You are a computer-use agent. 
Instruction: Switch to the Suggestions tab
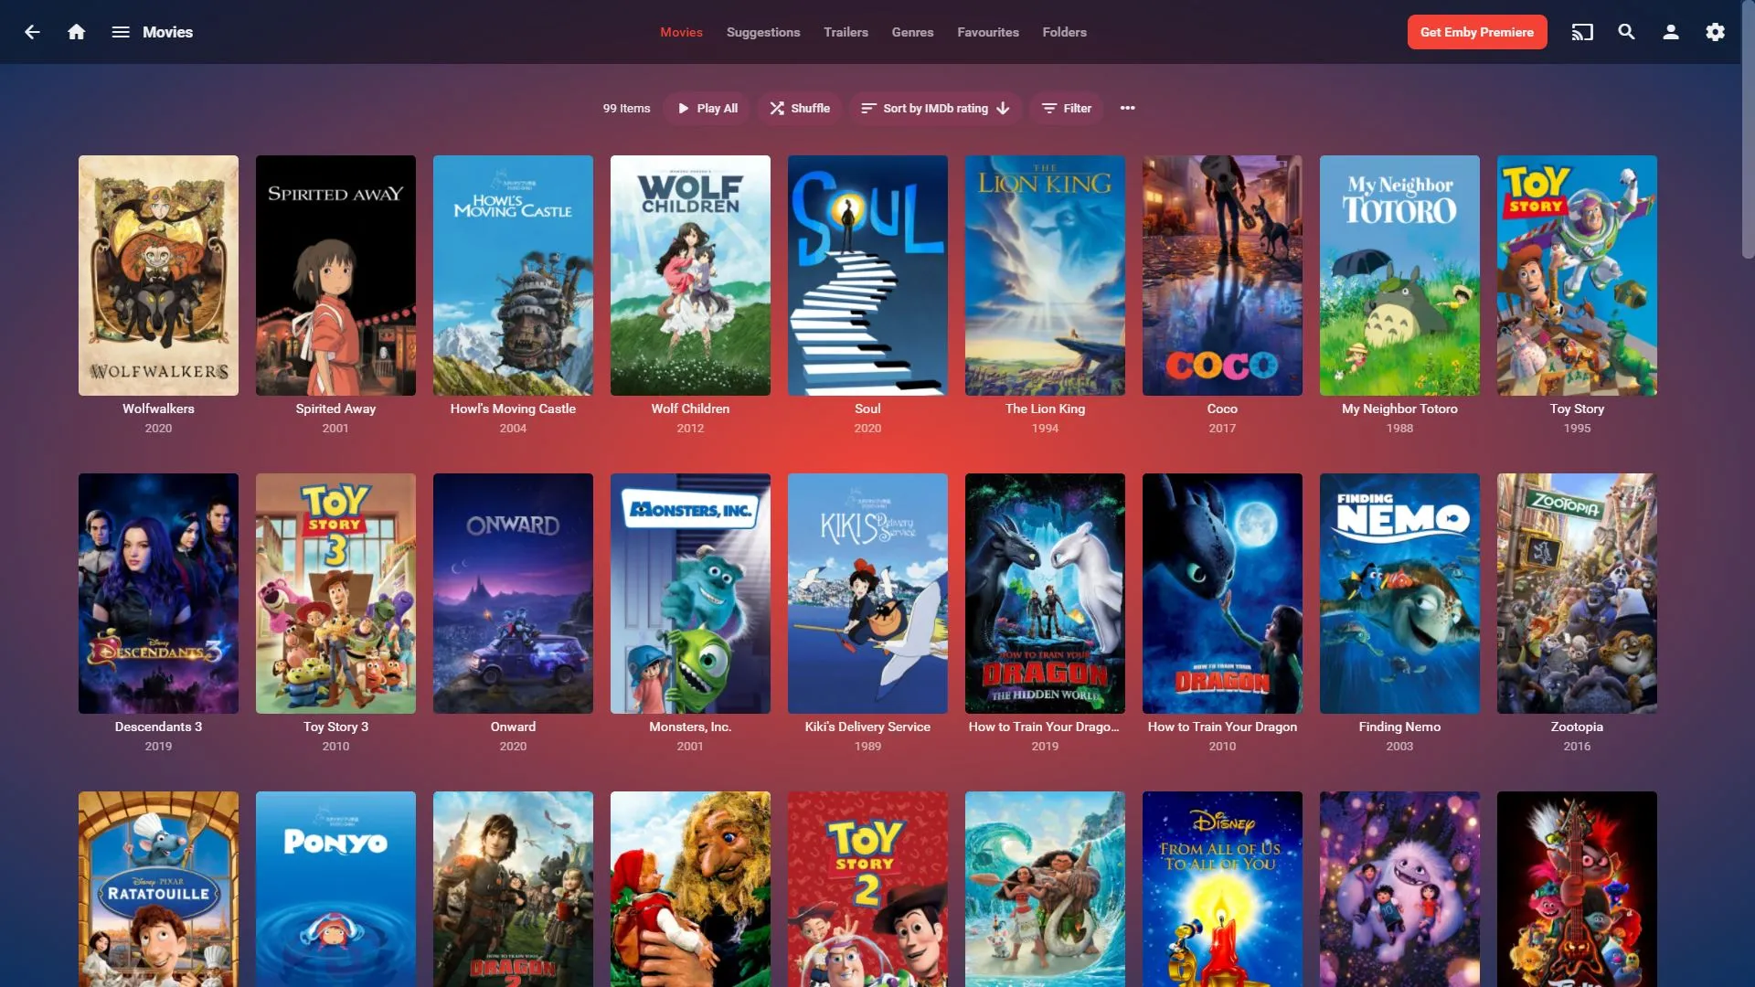click(x=763, y=32)
